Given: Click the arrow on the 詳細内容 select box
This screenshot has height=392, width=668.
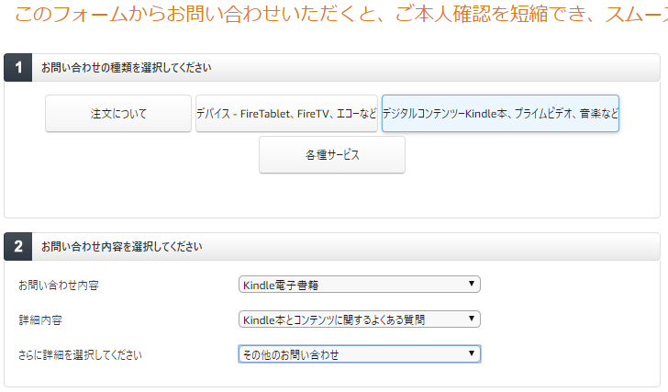Looking at the screenshot, I should [471, 319].
